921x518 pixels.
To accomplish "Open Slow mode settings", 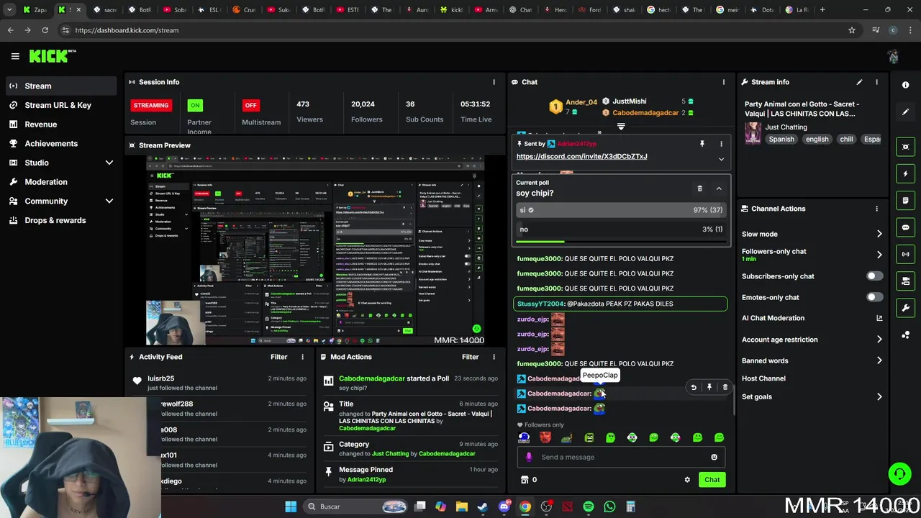I will [x=812, y=234].
